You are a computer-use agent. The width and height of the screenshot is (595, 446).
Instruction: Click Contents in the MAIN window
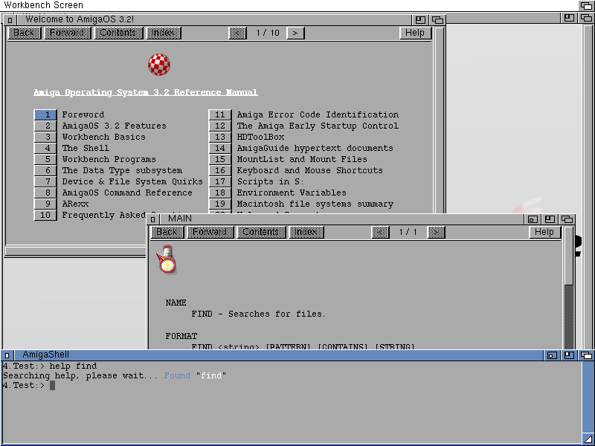pos(261,232)
